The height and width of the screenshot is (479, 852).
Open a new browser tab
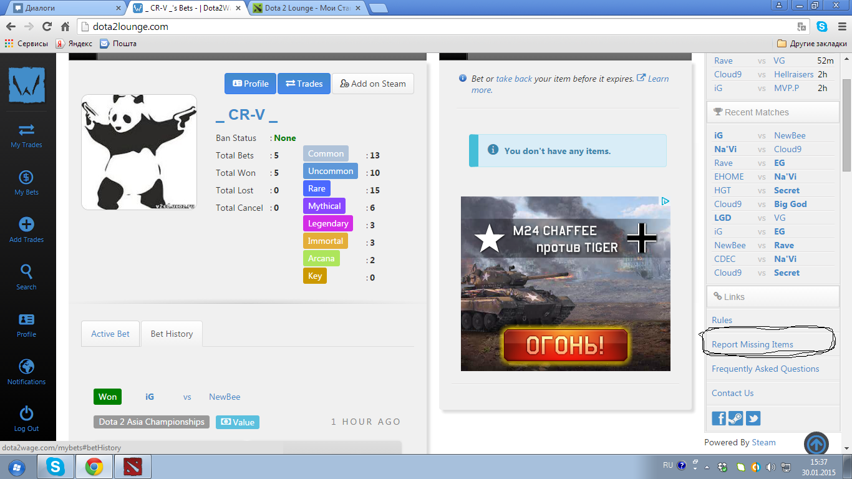[378, 8]
